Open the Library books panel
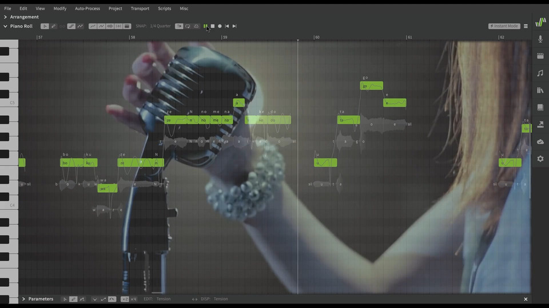This screenshot has height=308, width=549. (540, 90)
